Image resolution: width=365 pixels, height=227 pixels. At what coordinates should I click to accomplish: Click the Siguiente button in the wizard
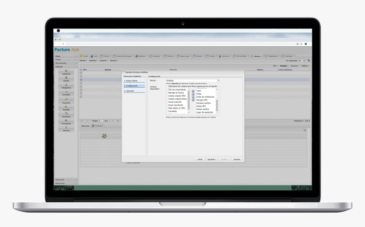[x=212, y=159]
